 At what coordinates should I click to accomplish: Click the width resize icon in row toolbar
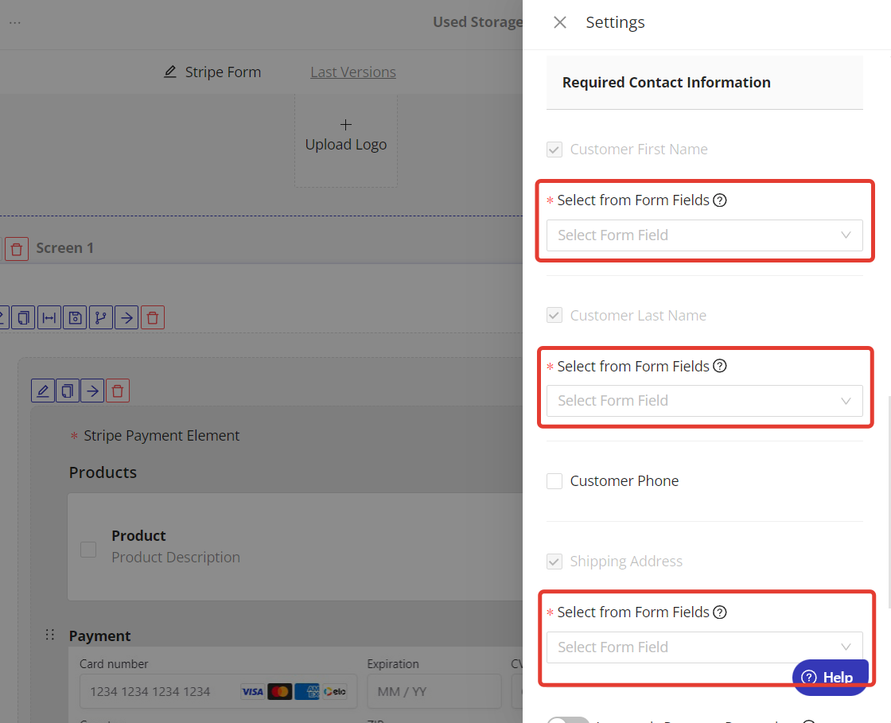click(49, 318)
